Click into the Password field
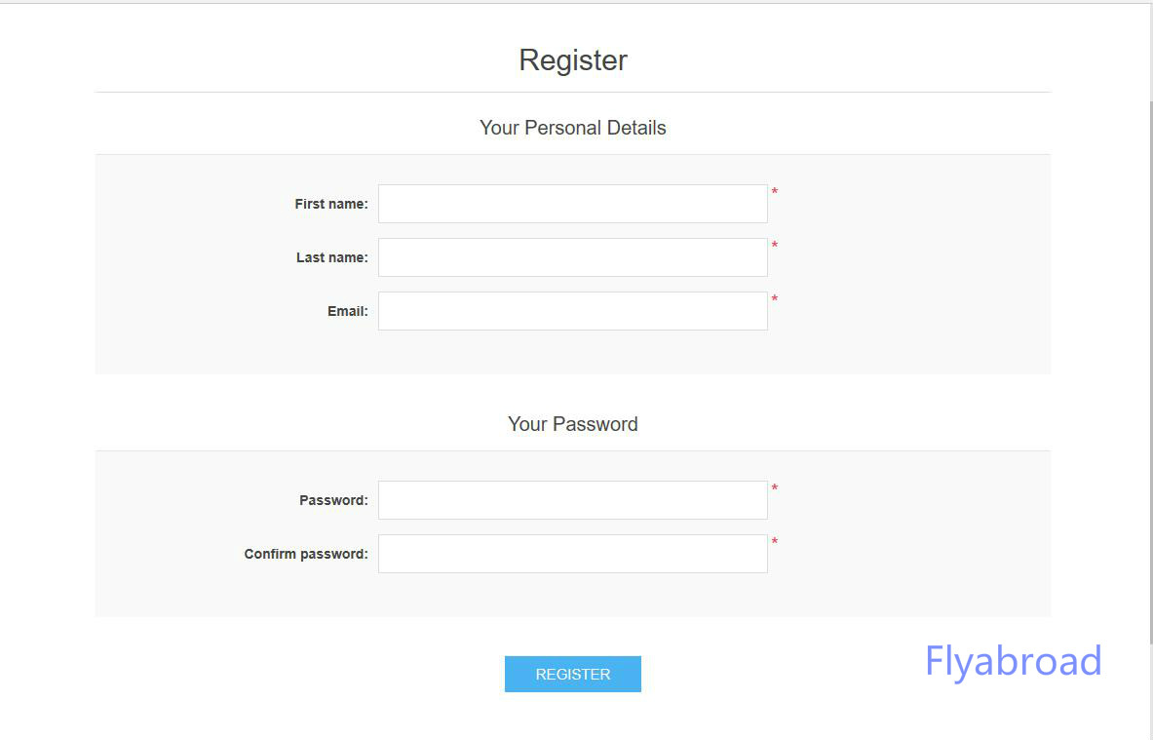This screenshot has height=740, width=1153. click(572, 500)
